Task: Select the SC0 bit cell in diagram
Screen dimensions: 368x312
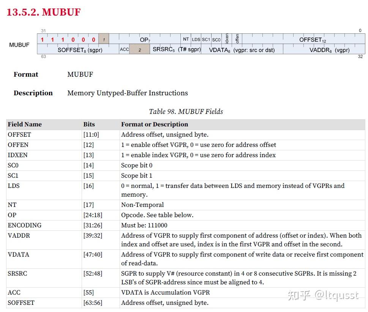Action: pyautogui.click(x=216, y=39)
